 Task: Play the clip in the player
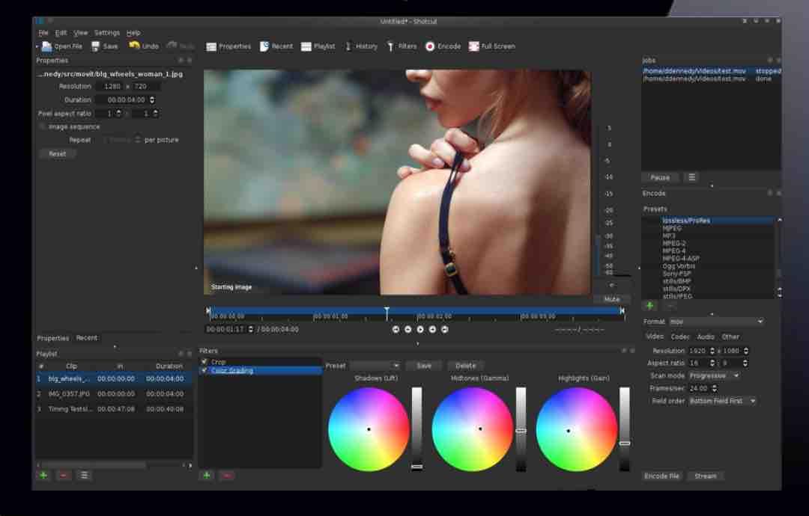pyautogui.click(x=420, y=329)
